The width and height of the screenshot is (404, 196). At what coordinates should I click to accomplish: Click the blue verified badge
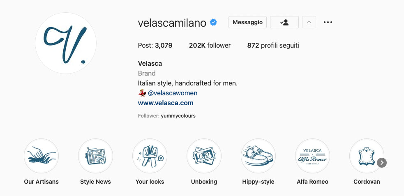pyautogui.click(x=214, y=23)
